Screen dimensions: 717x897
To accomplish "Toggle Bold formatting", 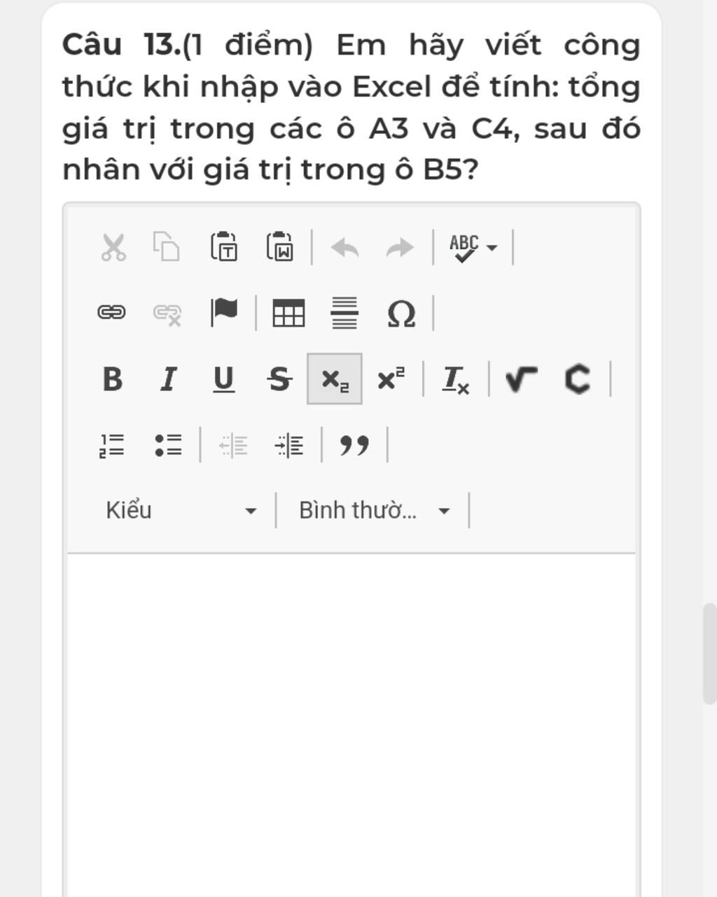I will tap(112, 379).
